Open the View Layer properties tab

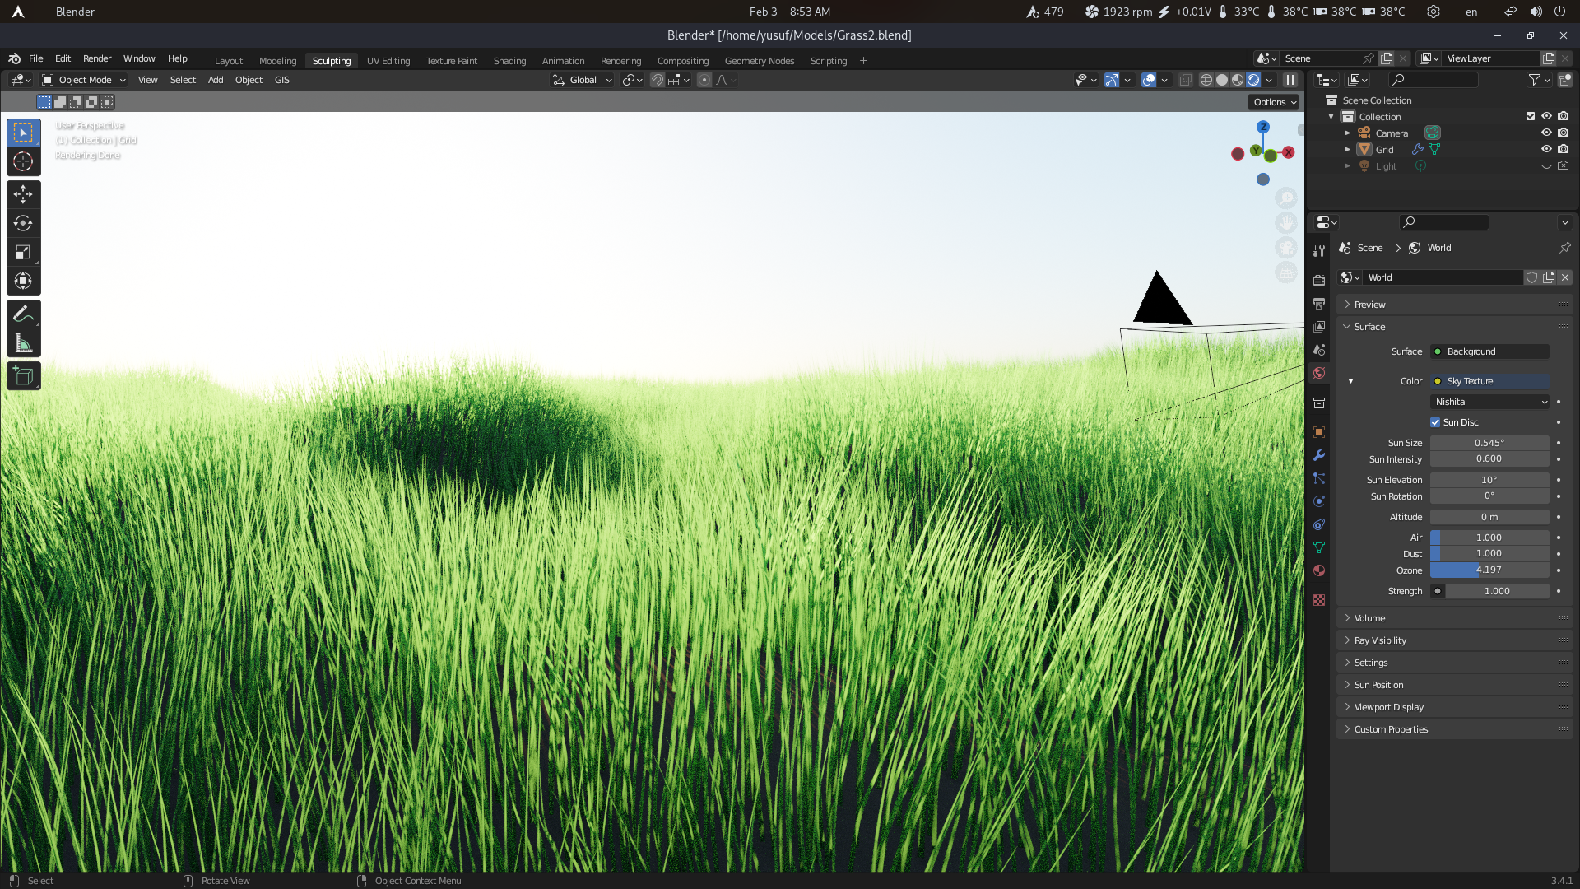pos(1319,327)
